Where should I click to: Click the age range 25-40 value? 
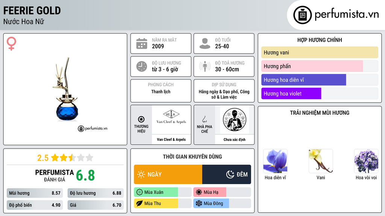[x=222, y=46]
